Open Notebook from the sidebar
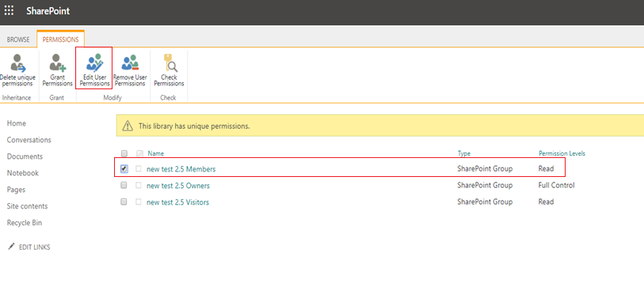Screen dimensions: 644x286 (23, 173)
